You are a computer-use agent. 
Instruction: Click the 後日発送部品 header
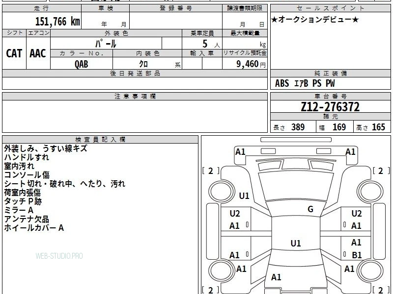point(135,73)
